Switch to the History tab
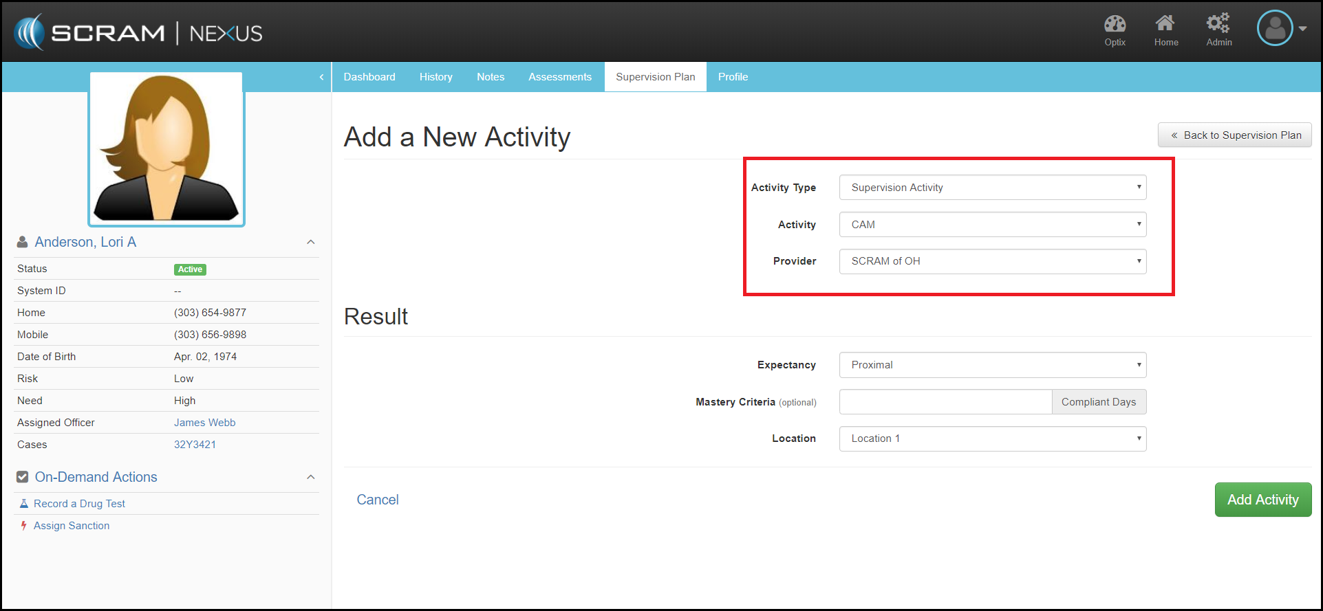Viewport: 1323px width, 611px height. 435,77
